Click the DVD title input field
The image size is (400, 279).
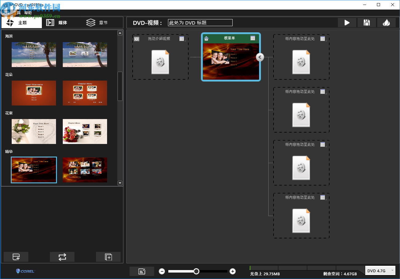[x=200, y=22]
